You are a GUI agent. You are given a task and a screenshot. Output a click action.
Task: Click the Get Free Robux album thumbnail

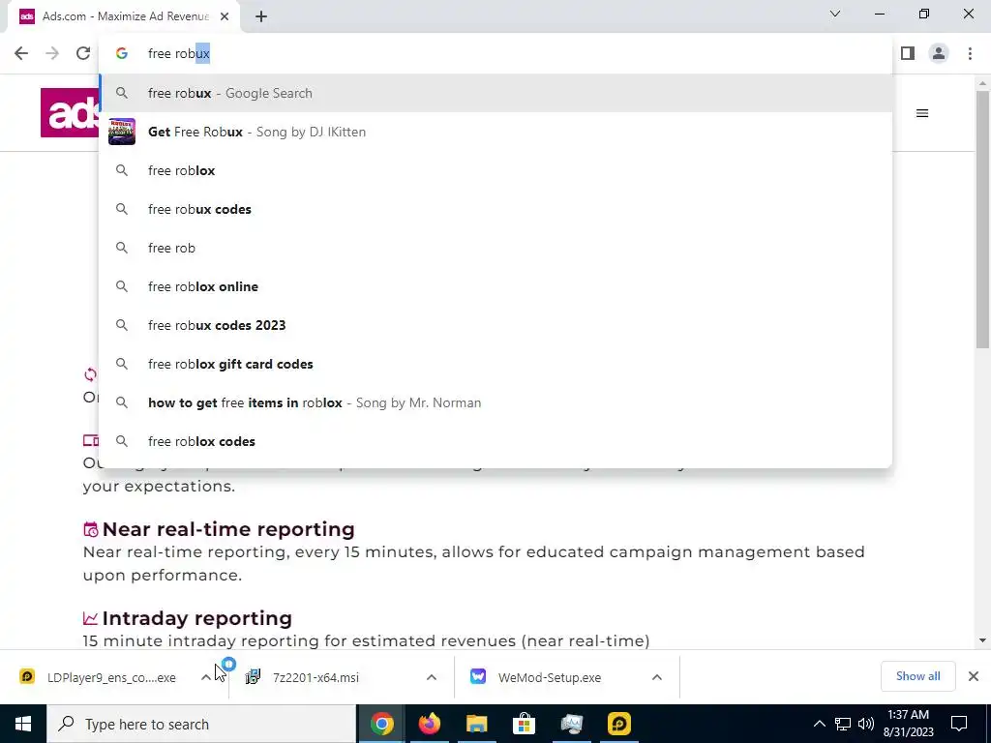pyautogui.click(x=121, y=132)
